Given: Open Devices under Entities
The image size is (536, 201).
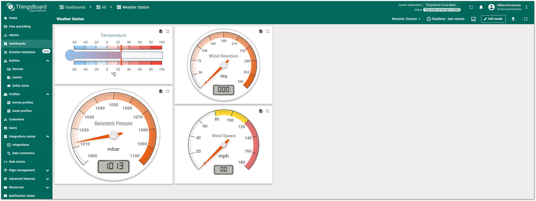Looking at the screenshot, I should point(27,69).
